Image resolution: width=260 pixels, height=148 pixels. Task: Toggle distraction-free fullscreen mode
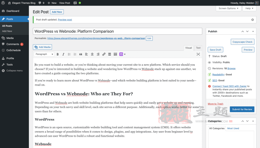tap(198, 54)
